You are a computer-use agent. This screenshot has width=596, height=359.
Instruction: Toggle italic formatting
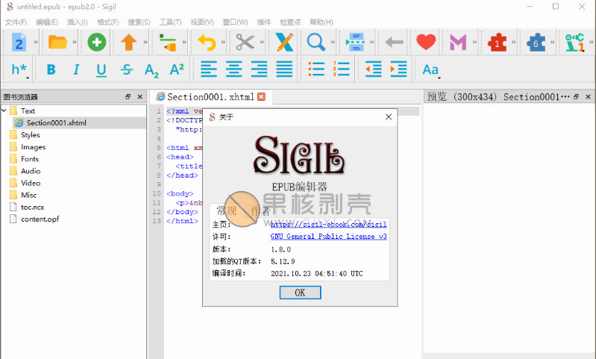click(76, 69)
